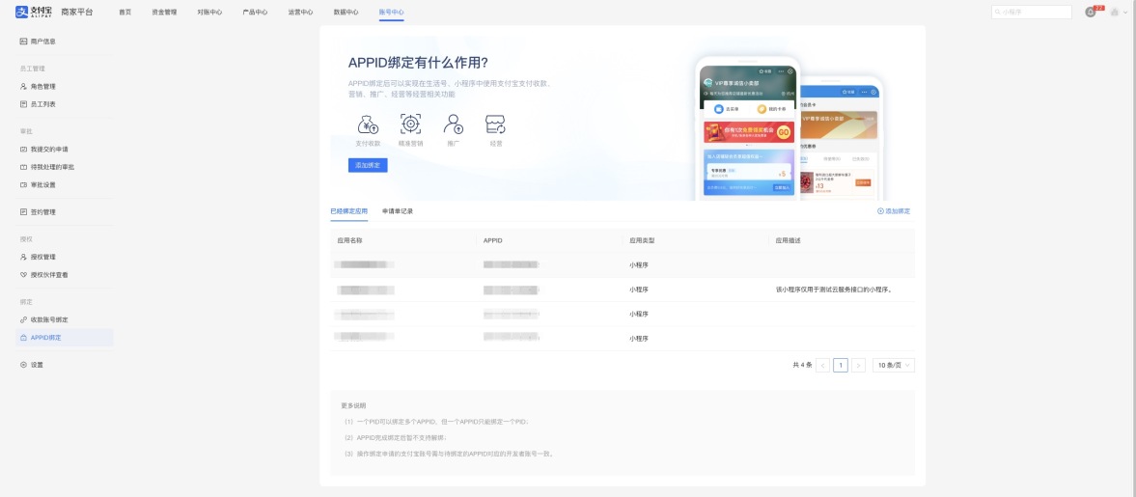Click the phone mockup illustration

pos(789,128)
